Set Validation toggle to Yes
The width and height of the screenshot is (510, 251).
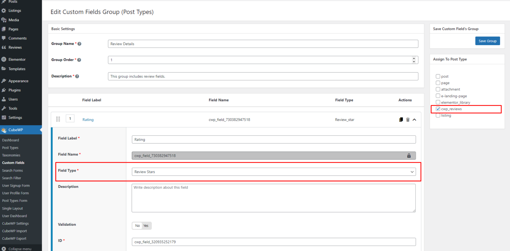146,225
